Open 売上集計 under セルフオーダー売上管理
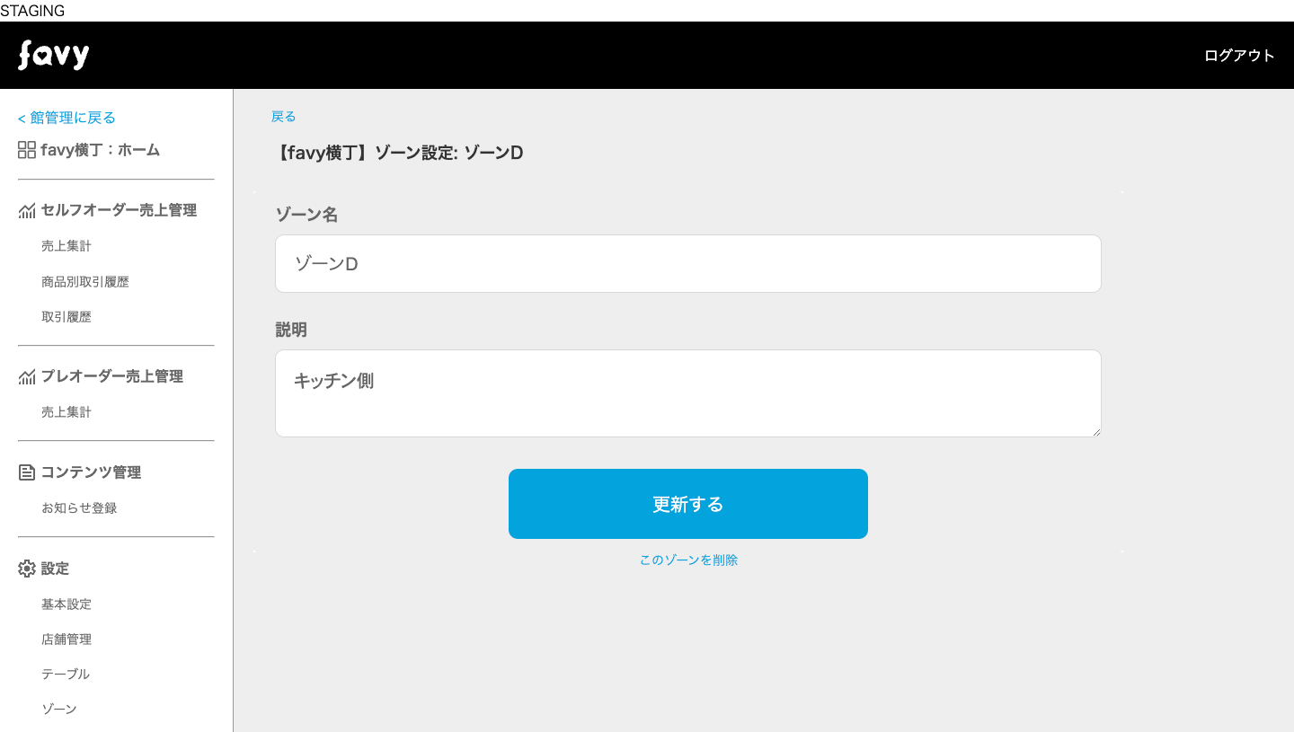The width and height of the screenshot is (1294, 732). point(66,246)
